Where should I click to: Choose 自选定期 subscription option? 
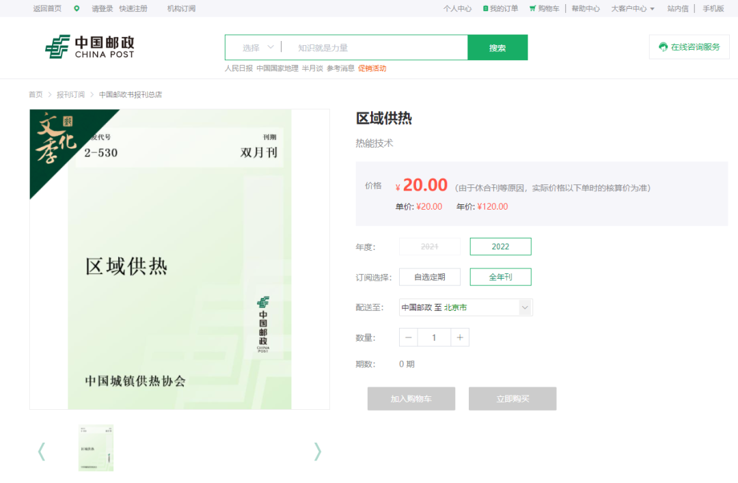[429, 277]
